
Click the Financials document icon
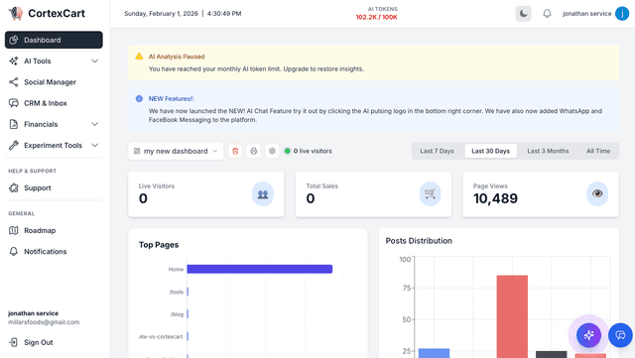(x=13, y=124)
